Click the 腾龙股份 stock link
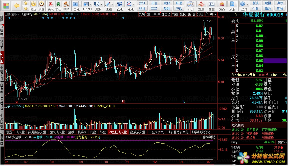This screenshot has width=289, height=166. coord(252,130)
